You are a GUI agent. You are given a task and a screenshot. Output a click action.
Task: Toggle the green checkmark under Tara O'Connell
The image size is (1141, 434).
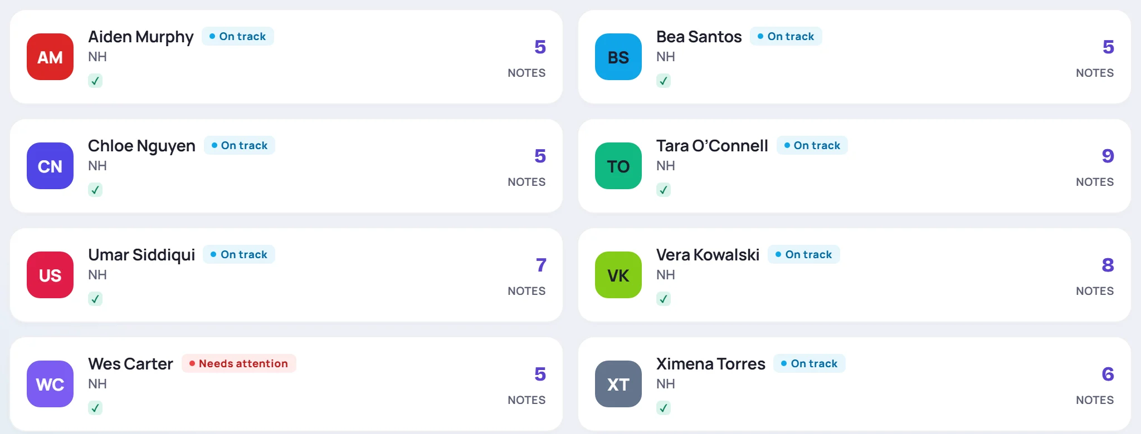tap(664, 190)
